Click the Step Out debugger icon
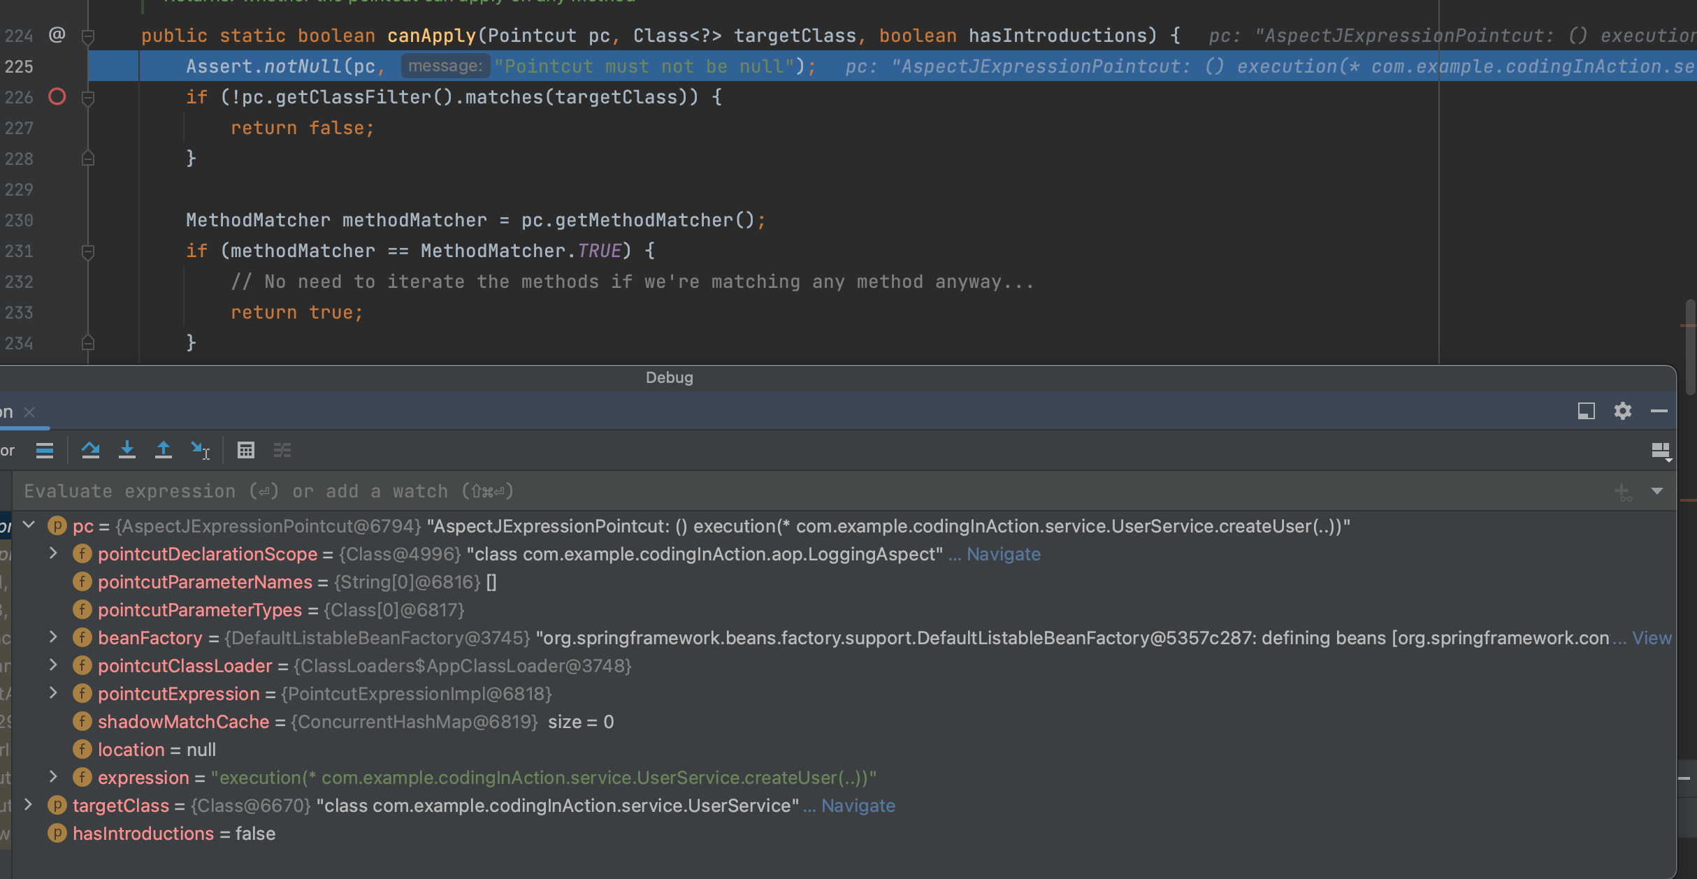 point(164,450)
